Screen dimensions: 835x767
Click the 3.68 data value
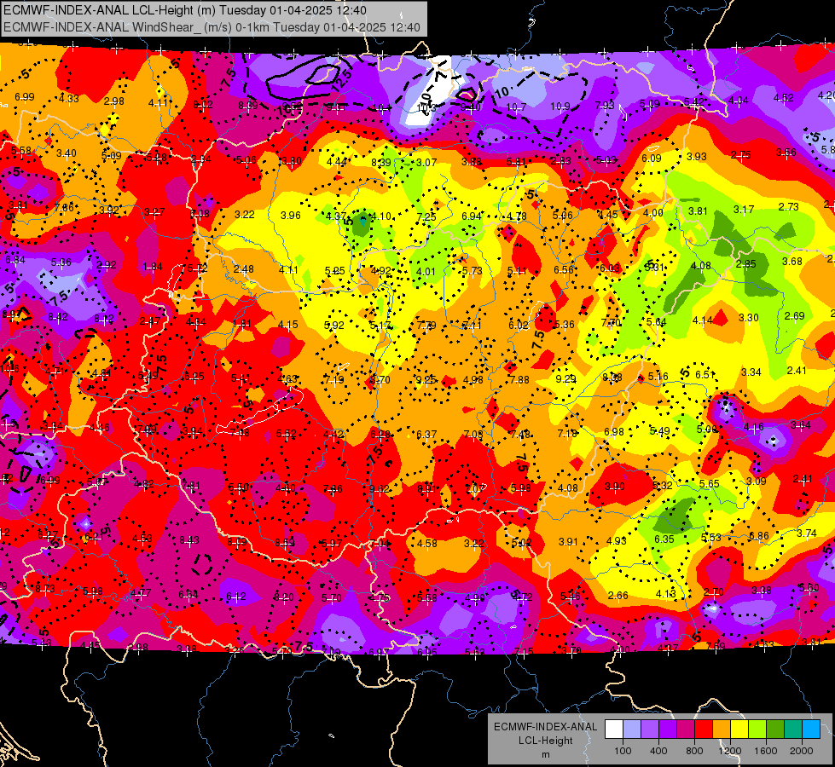(x=792, y=261)
